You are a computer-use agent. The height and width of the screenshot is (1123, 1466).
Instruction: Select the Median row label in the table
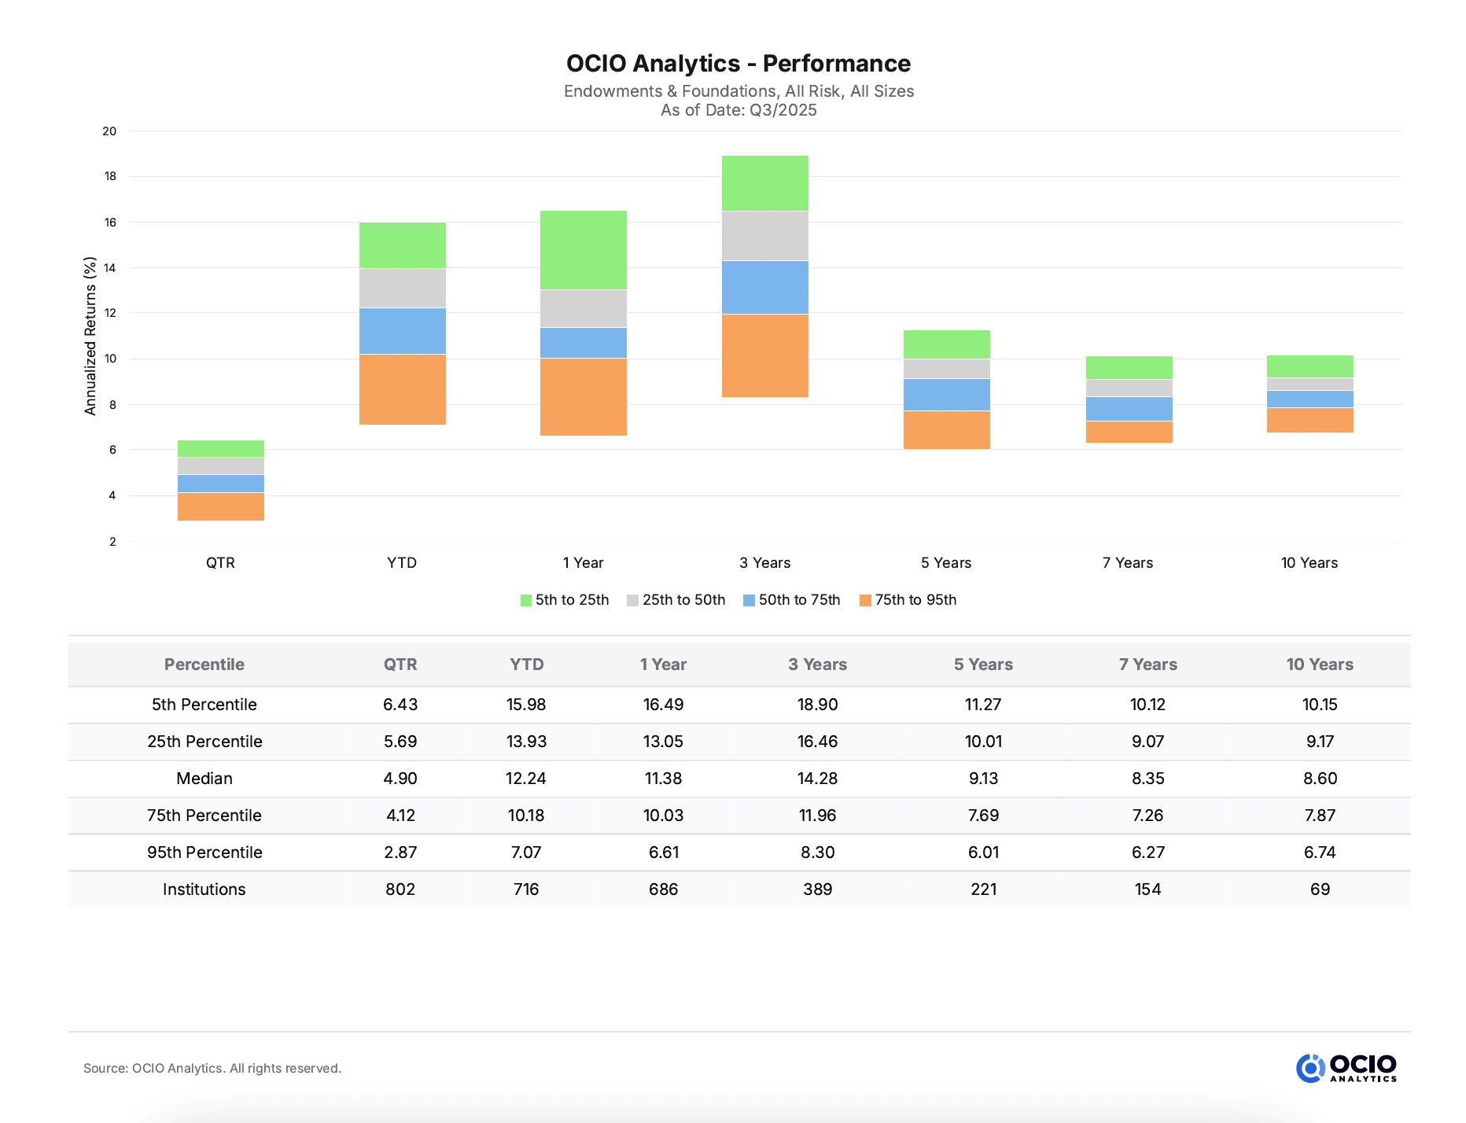(204, 779)
